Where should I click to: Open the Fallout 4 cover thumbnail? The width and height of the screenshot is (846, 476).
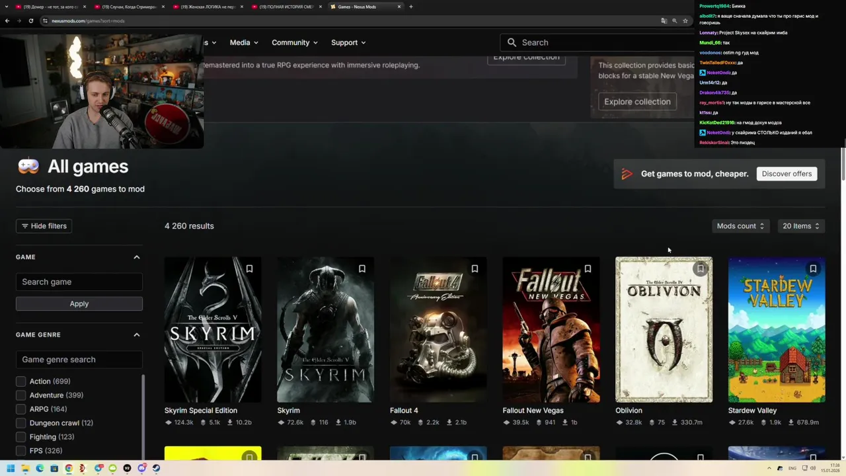tap(438, 330)
